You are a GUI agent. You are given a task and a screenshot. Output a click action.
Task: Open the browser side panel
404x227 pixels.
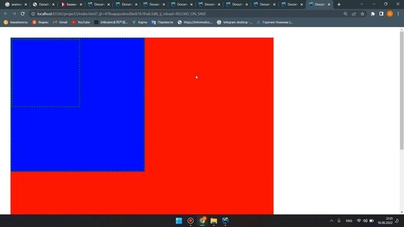[x=381, y=14]
